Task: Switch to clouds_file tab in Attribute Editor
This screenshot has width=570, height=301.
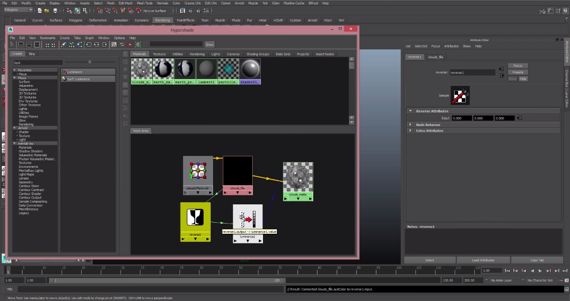Action: tap(435, 57)
